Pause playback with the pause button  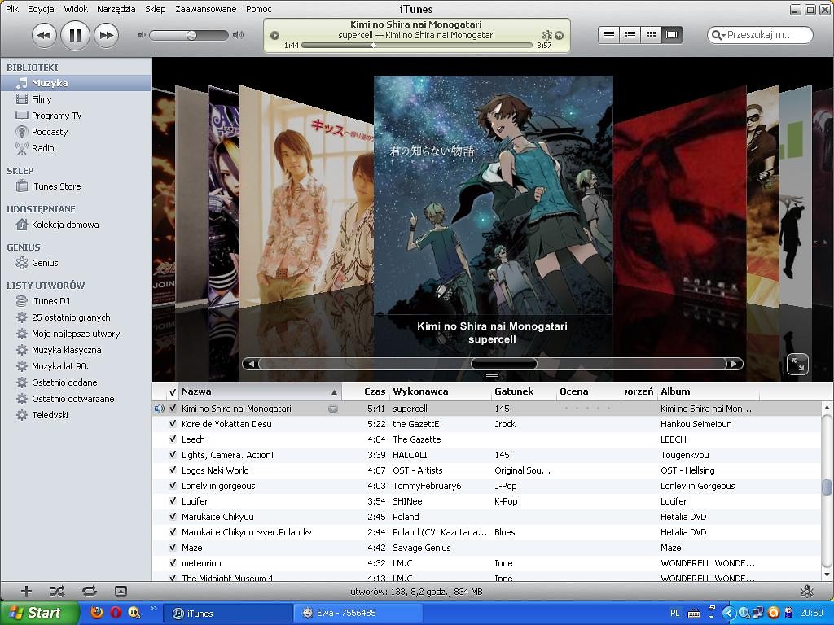coord(75,36)
